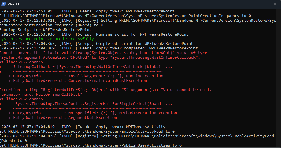This screenshot has width=281, height=148.
Task: Click the PowerShell icon in title bar
Action: (x=3, y=4)
